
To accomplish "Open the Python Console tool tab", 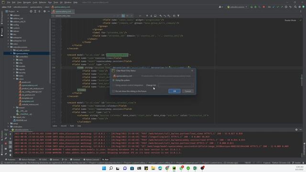I will 91,160.
